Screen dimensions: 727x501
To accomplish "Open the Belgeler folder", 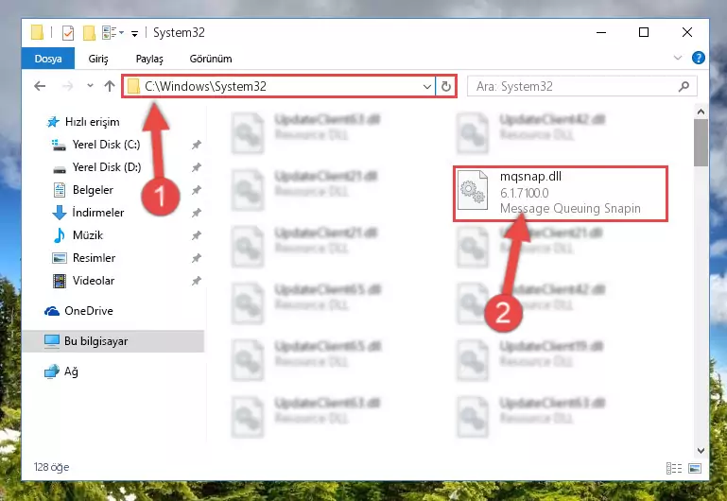I will [x=93, y=190].
